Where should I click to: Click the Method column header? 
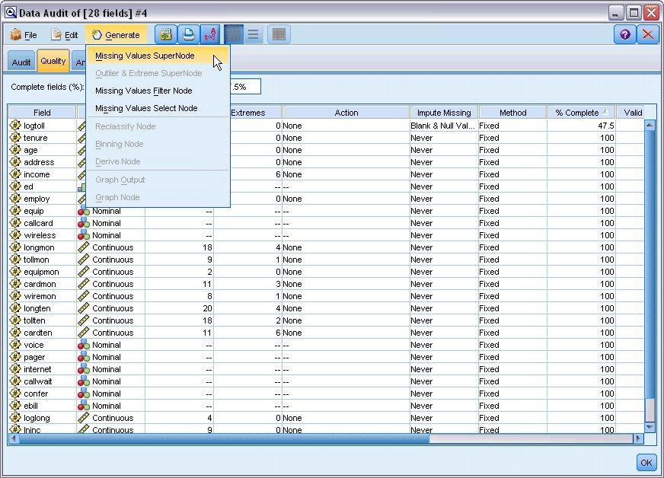tap(512, 113)
